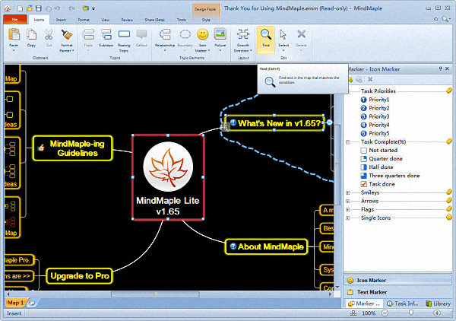Apply the Priority4 marker
Screen dimensions: 456x321
click(363, 126)
